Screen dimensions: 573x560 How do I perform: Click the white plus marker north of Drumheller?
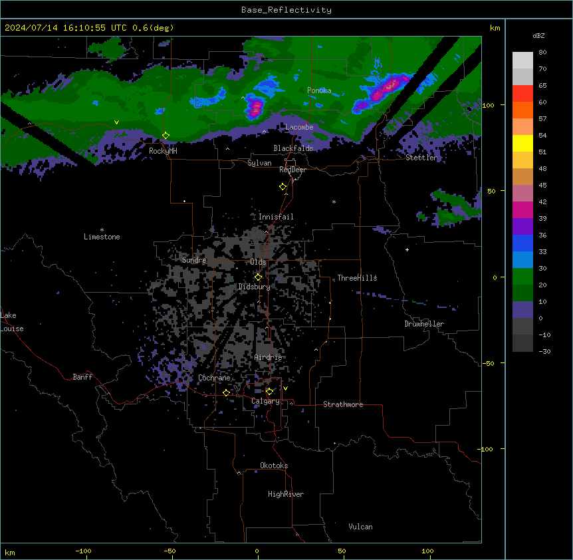[407, 249]
